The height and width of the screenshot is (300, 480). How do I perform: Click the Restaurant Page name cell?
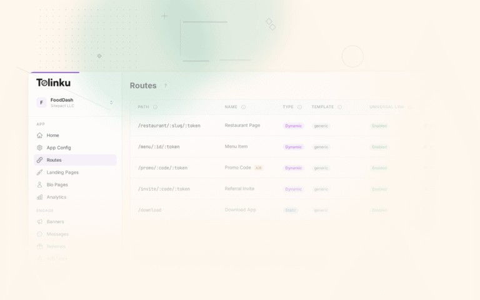(242, 126)
